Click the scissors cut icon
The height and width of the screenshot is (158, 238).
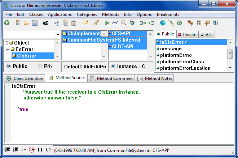[57, 23]
